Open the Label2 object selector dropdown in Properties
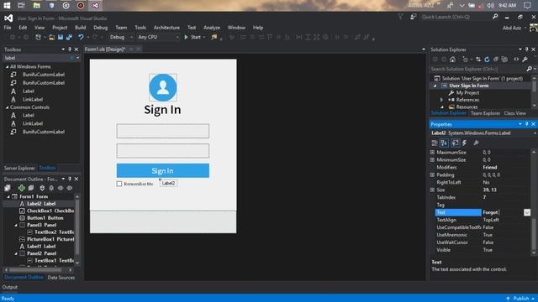 pos(535,133)
